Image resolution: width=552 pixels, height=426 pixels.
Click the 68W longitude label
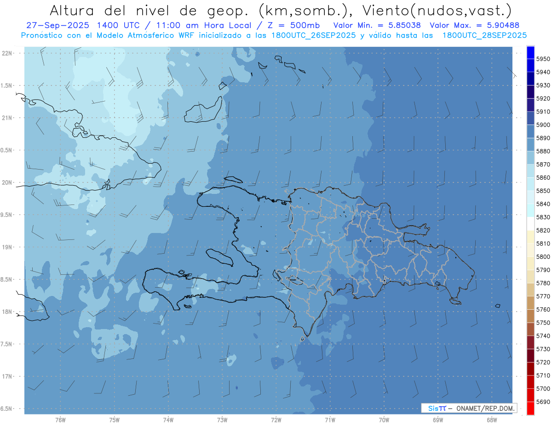[492, 420]
